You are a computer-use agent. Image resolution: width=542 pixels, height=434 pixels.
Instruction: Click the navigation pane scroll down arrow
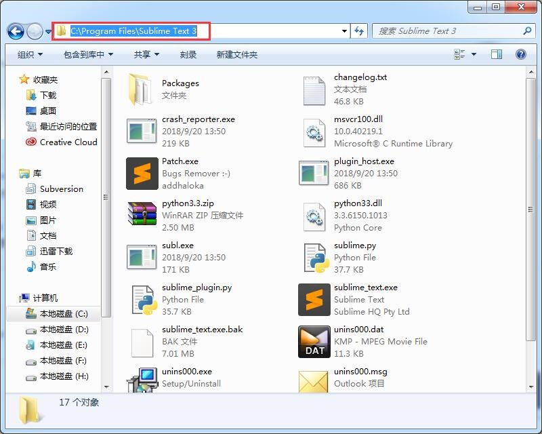tap(106, 387)
